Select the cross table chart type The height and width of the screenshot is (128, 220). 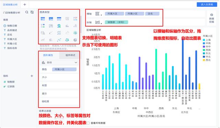click(x=51, y=19)
